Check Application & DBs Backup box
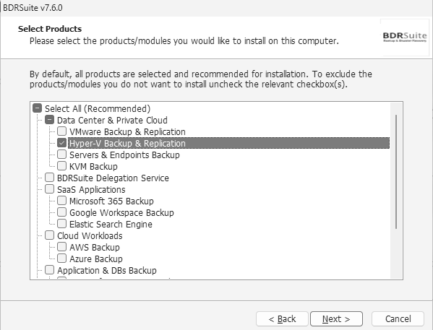 coord(49,270)
